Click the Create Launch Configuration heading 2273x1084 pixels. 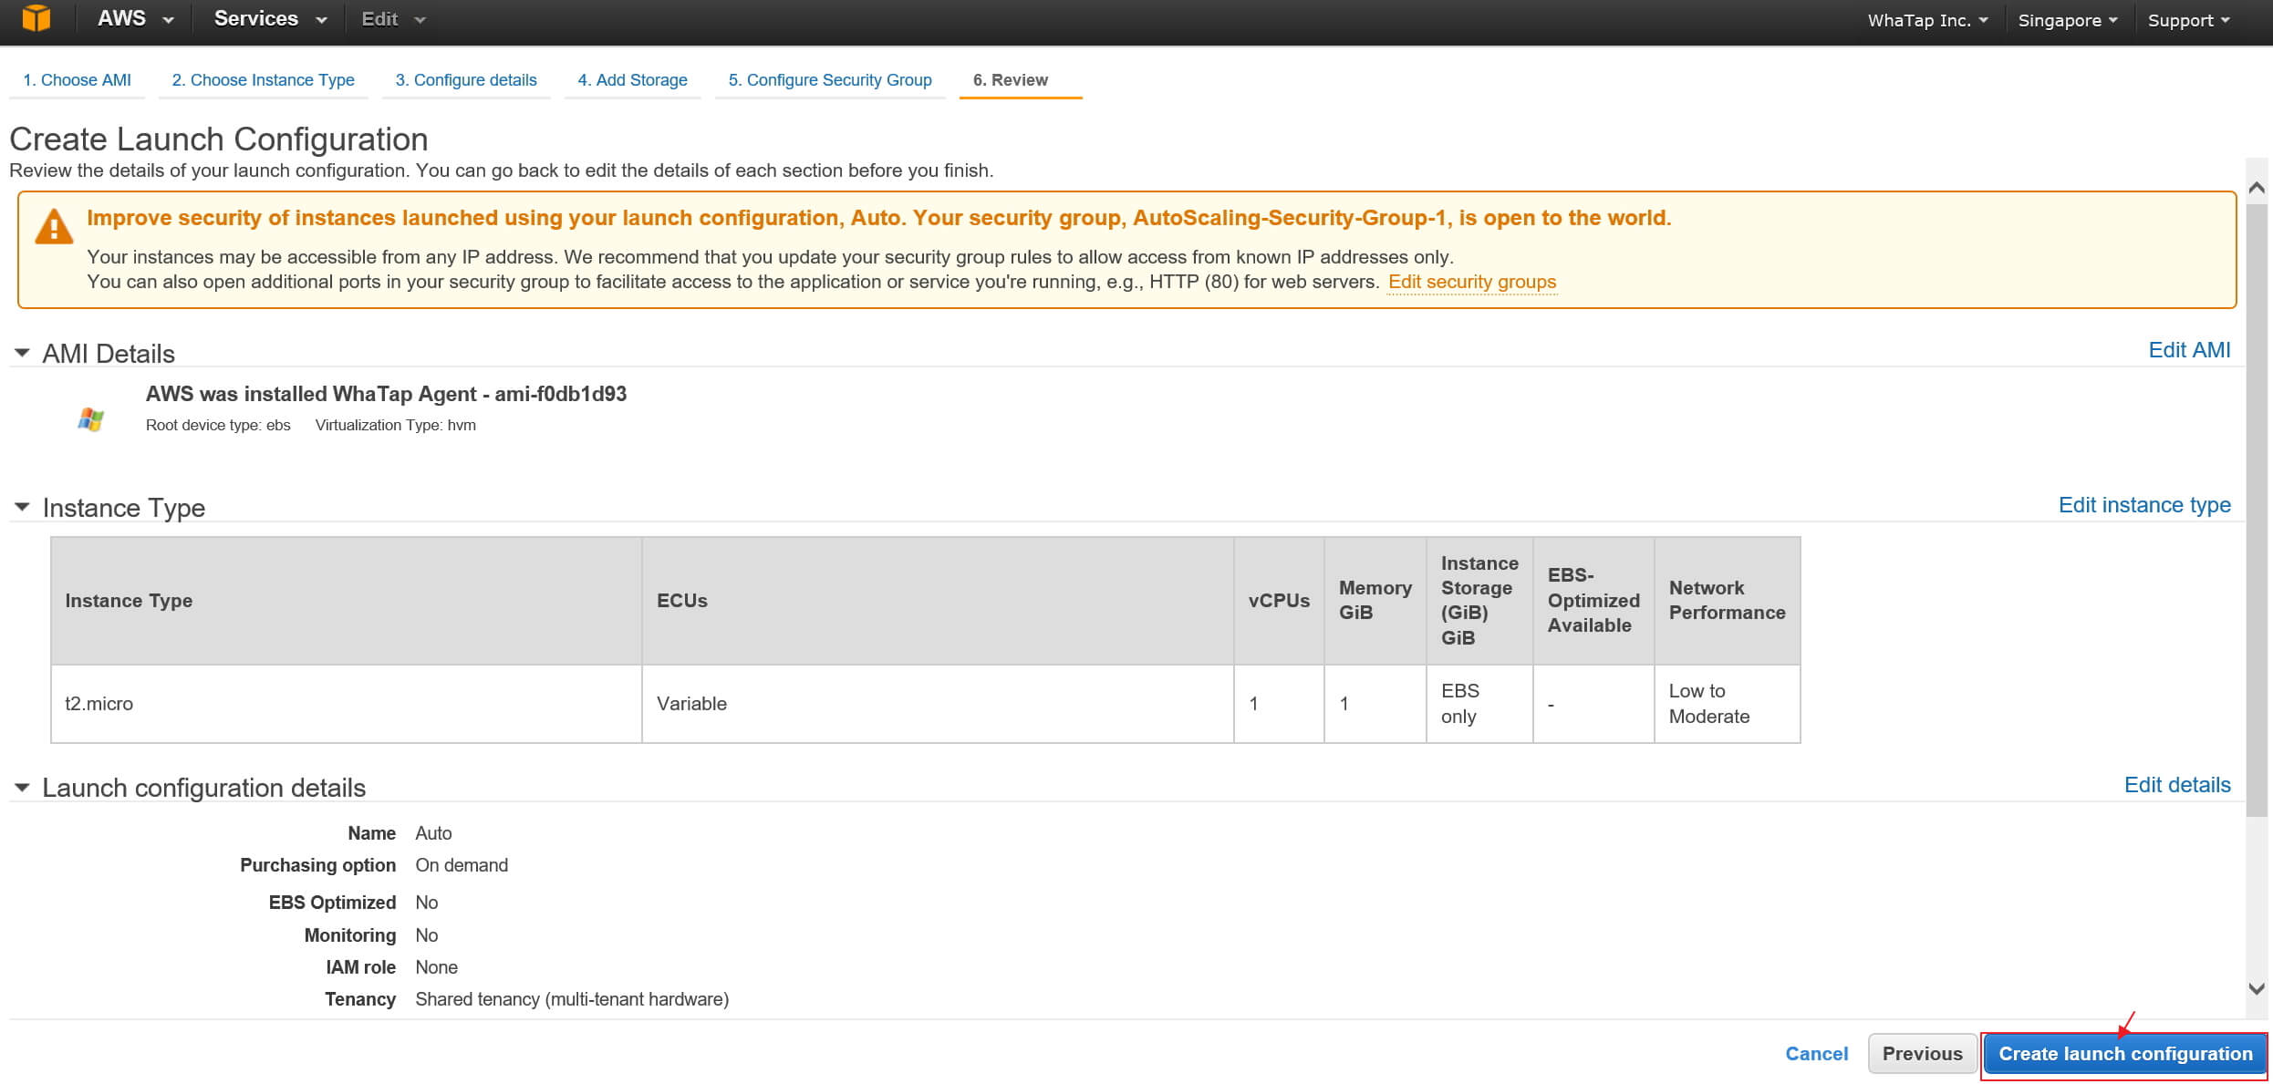click(x=218, y=139)
